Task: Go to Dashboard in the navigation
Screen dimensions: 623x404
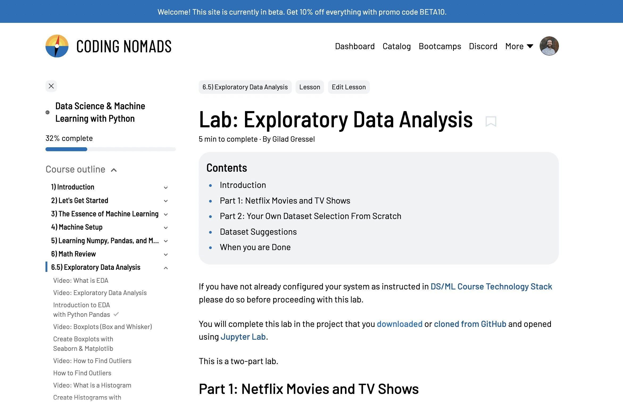Action: (x=355, y=46)
